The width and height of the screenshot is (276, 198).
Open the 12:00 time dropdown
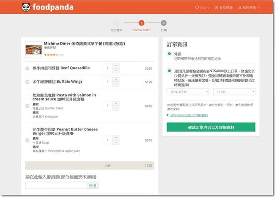pos(234,92)
